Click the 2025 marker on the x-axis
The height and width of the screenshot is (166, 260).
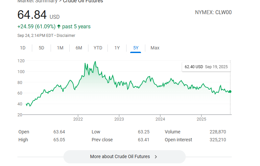tap(201, 119)
